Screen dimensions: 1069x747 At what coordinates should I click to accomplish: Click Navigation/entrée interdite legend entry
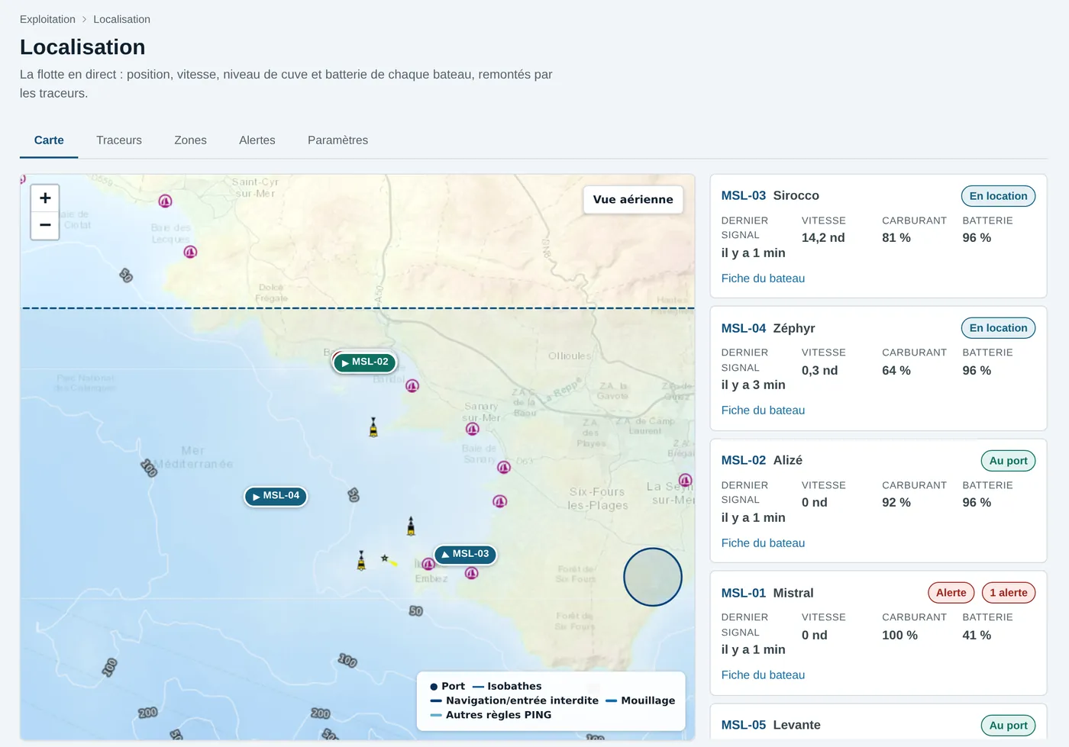(x=515, y=700)
